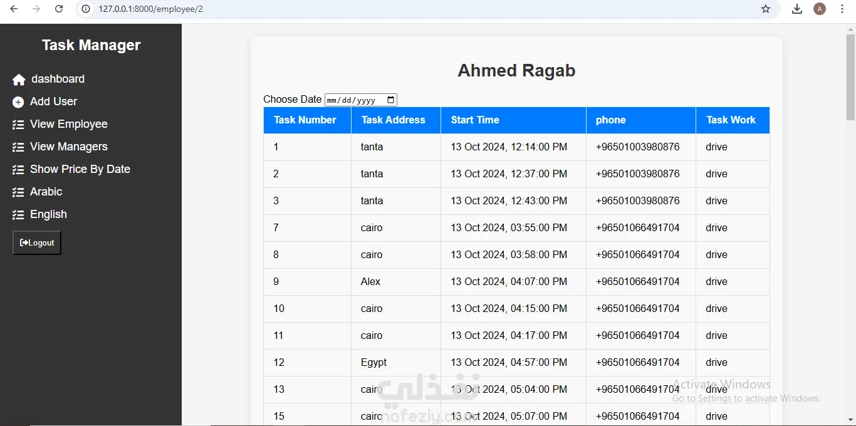The width and height of the screenshot is (856, 426).
Task: Reload the page with the refresh icon
Action: point(59,9)
